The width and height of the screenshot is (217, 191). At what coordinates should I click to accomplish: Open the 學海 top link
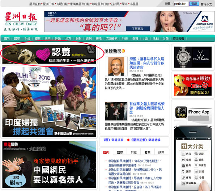click(x=125, y=4)
